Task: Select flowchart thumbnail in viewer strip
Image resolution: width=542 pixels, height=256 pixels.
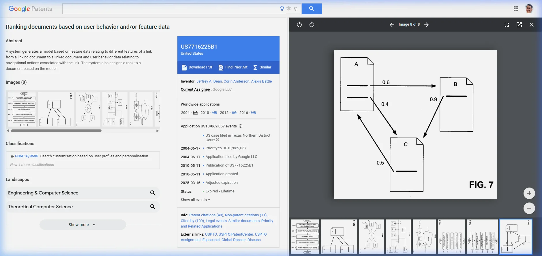Action: (x=305, y=237)
